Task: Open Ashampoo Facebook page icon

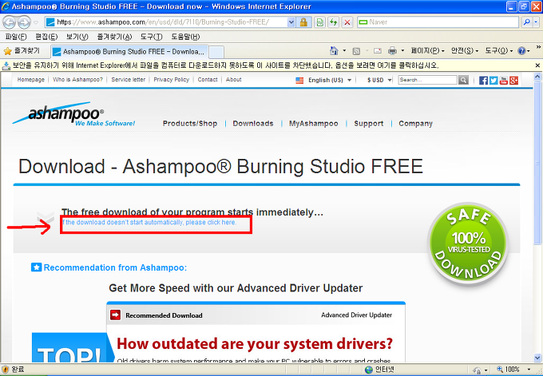Action: pos(483,81)
